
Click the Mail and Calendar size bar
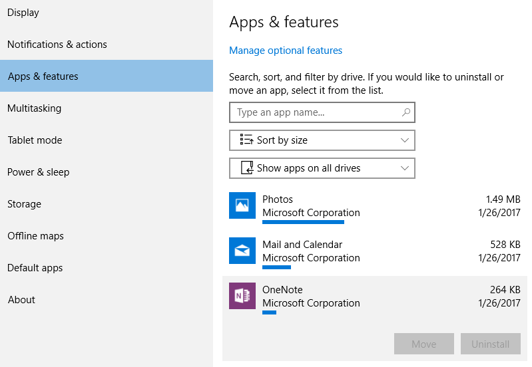[276, 267]
